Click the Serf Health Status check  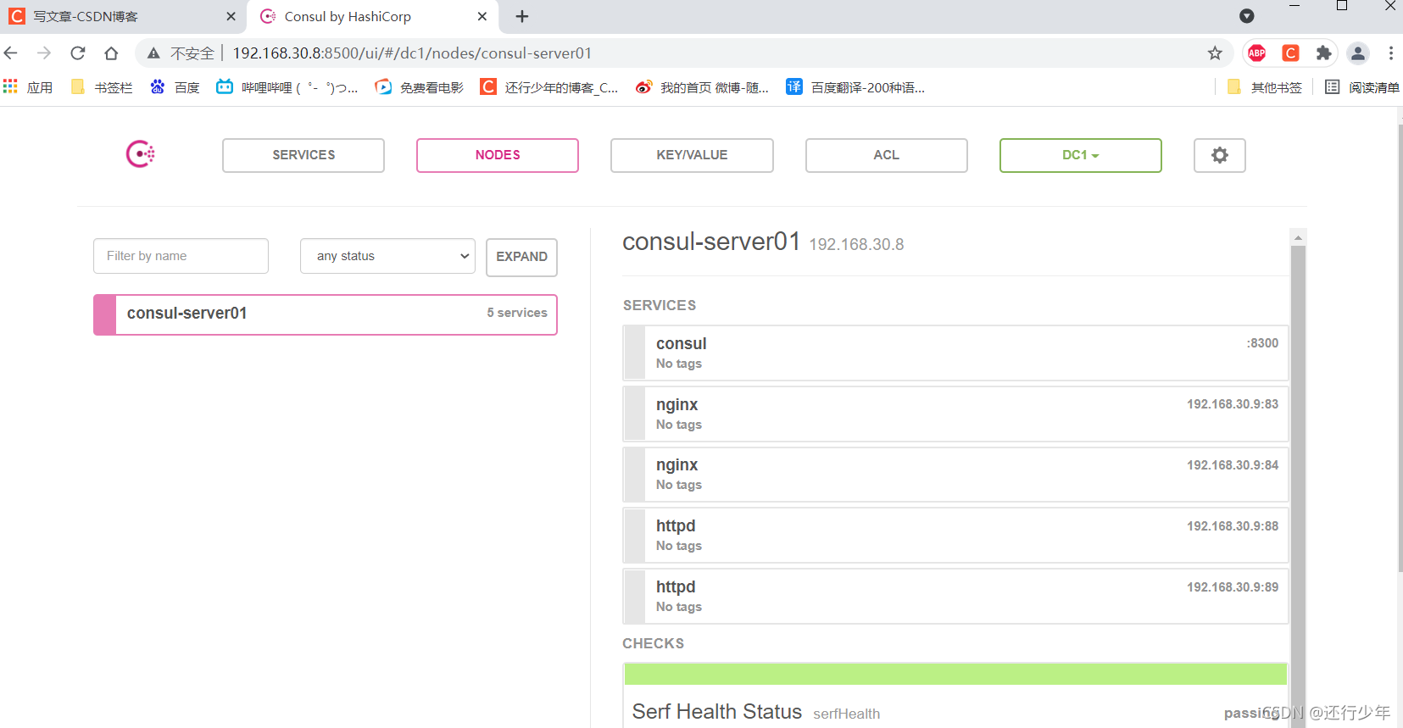pyautogui.click(x=955, y=696)
